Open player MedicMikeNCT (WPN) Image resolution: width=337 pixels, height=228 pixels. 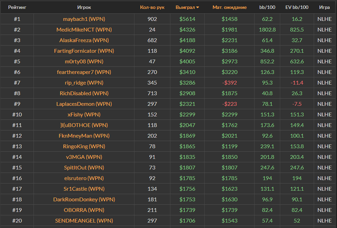(x=84, y=30)
